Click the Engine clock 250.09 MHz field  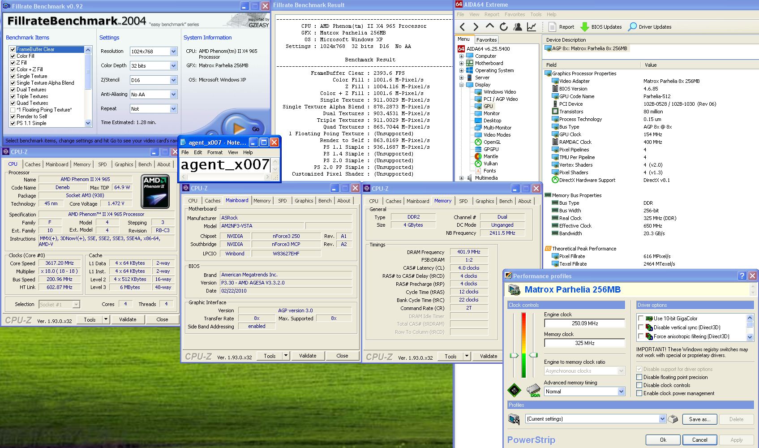[x=584, y=323]
